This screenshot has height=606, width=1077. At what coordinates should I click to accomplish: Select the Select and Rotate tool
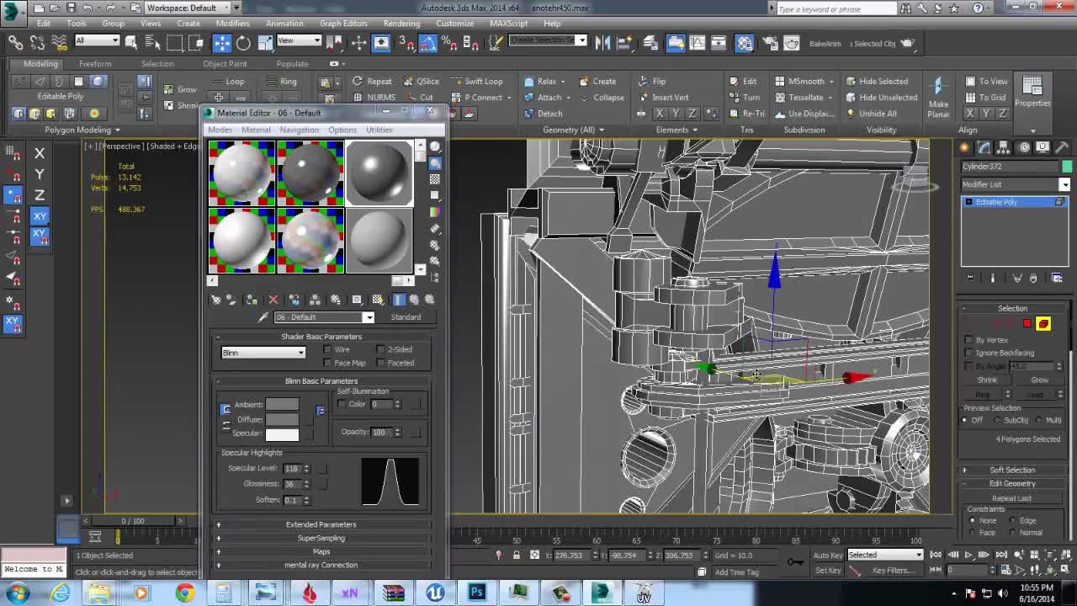tap(243, 43)
